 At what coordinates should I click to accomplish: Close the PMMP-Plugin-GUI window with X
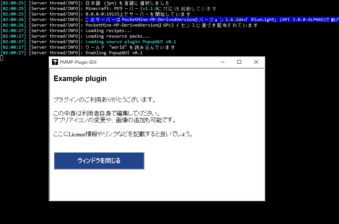coord(256,62)
